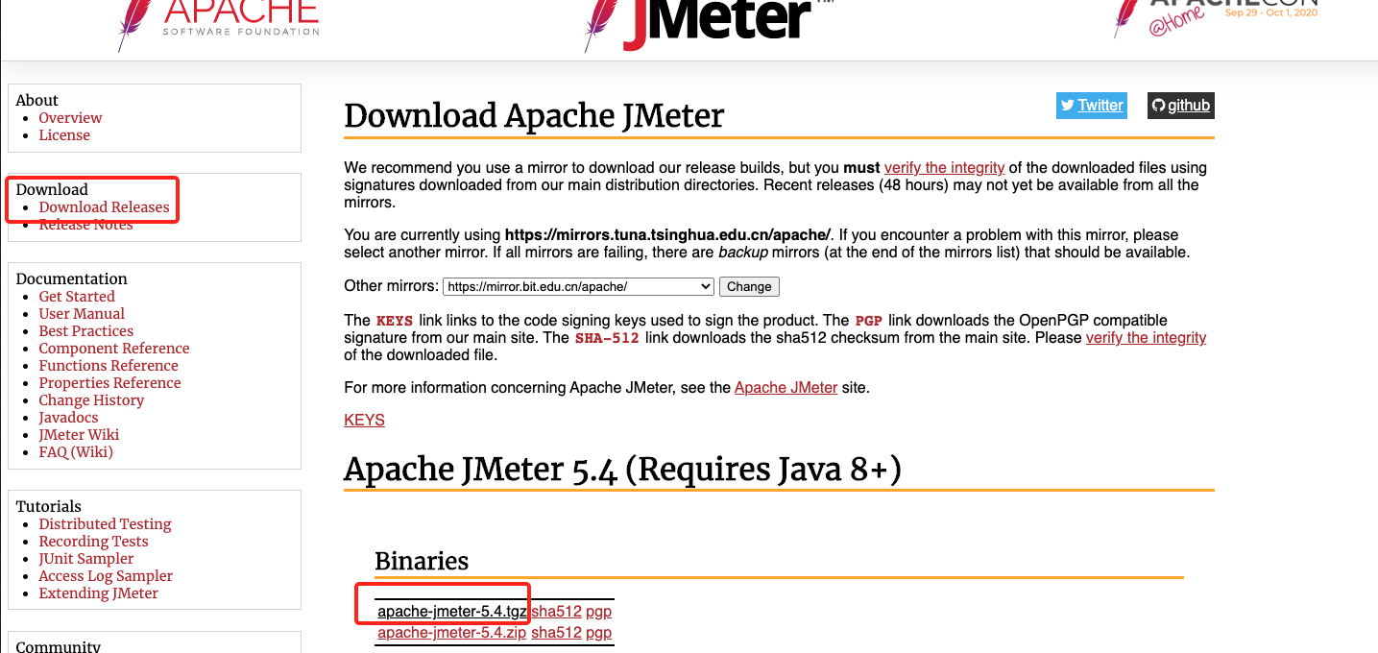The image size is (1378, 653).
Task: Click the 'Download Apache JMeter' heading
Action: pos(534,116)
